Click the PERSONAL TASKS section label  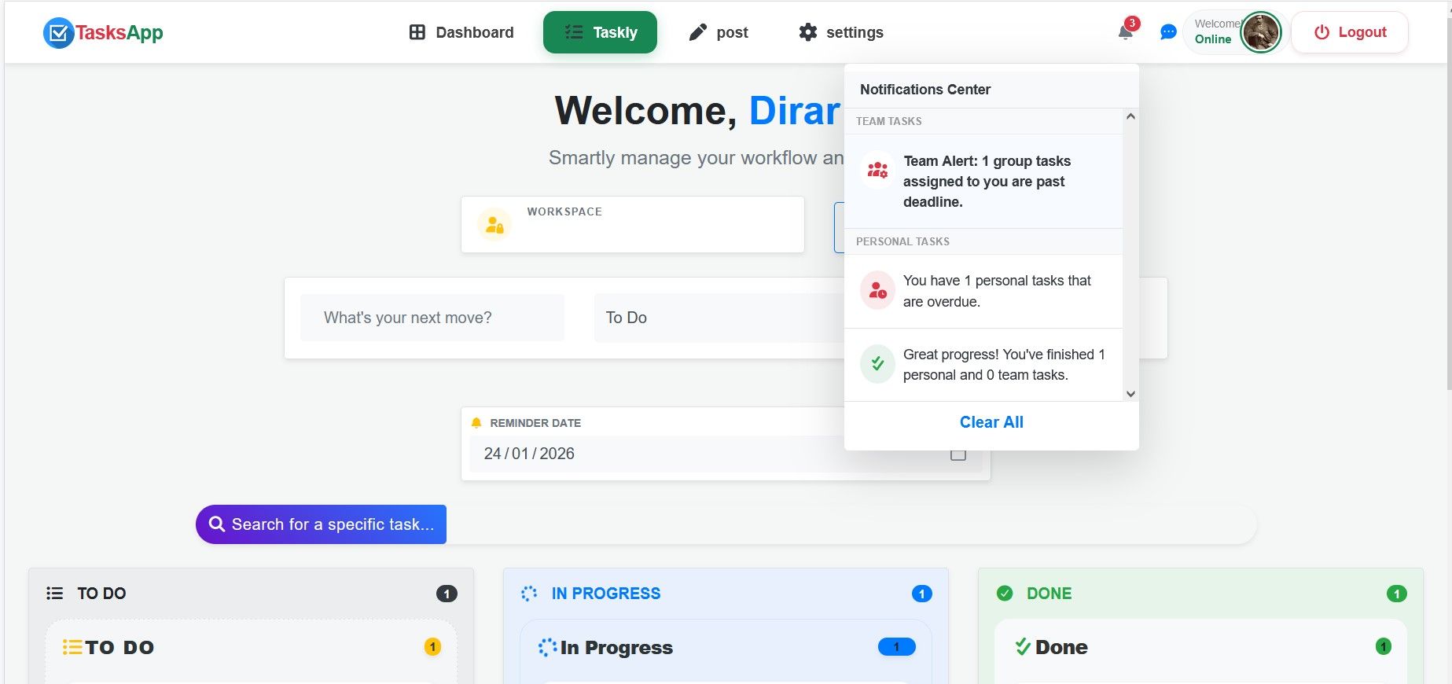(902, 241)
